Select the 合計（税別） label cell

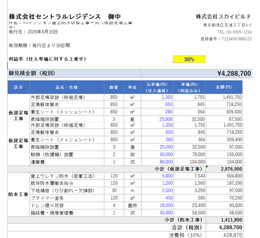tap(107, 228)
